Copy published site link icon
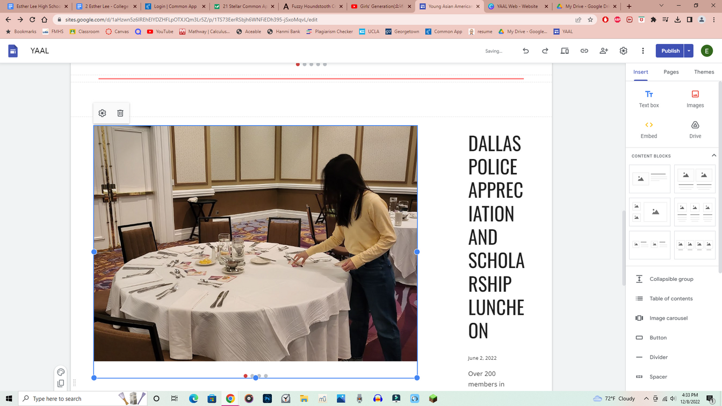Screen dimensions: 722x406 [x=584, y=51]
